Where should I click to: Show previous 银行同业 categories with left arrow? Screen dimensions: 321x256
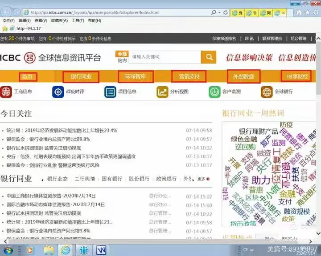point(43,180)
